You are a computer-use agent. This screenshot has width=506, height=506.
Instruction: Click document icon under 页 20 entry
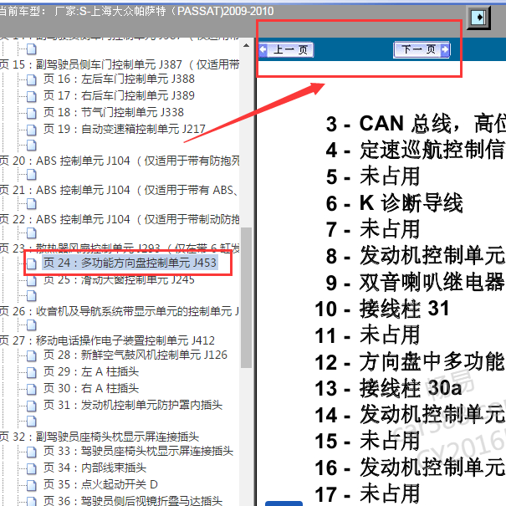click(31, 175)
